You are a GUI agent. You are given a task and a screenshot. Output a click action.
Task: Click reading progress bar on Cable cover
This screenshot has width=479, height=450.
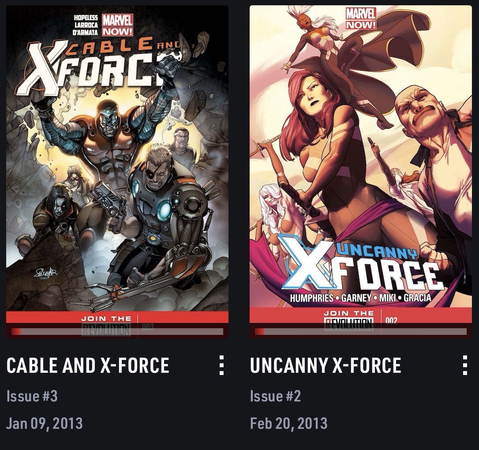[117, 332]
